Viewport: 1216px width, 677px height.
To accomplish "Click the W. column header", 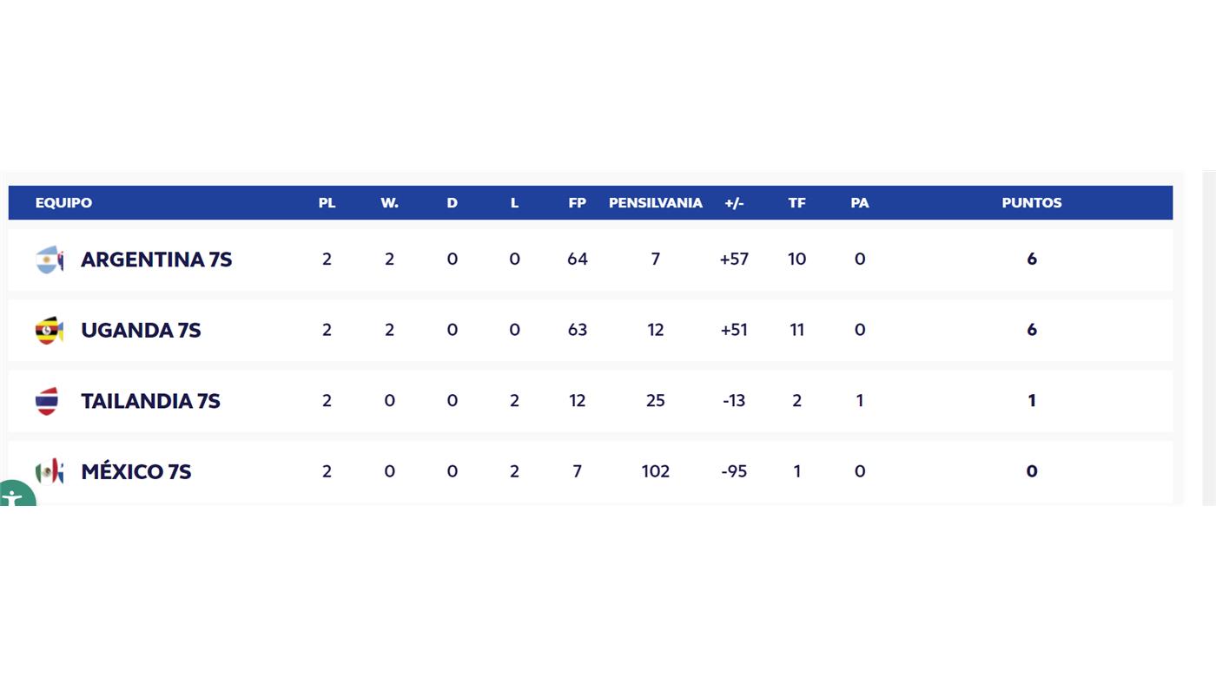I will [x=389, y=203].
